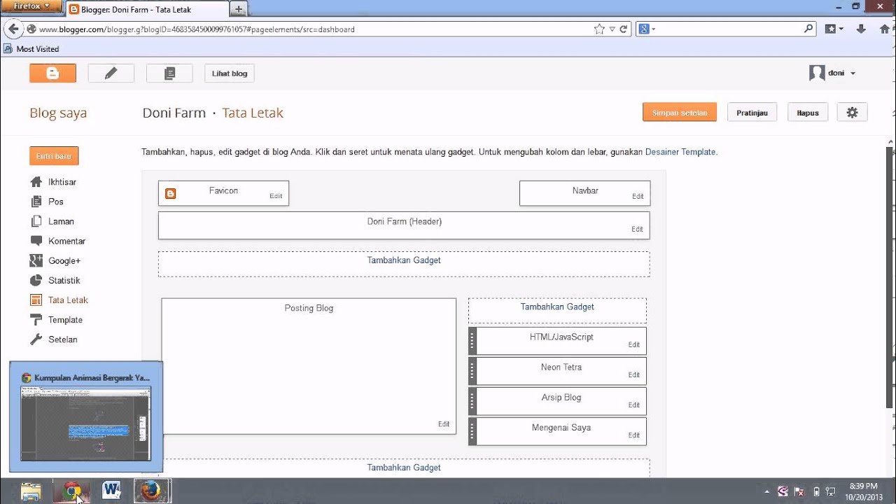Click the Hapus button
This screenshot has width=896, height=504.
[x=808, y=112]
